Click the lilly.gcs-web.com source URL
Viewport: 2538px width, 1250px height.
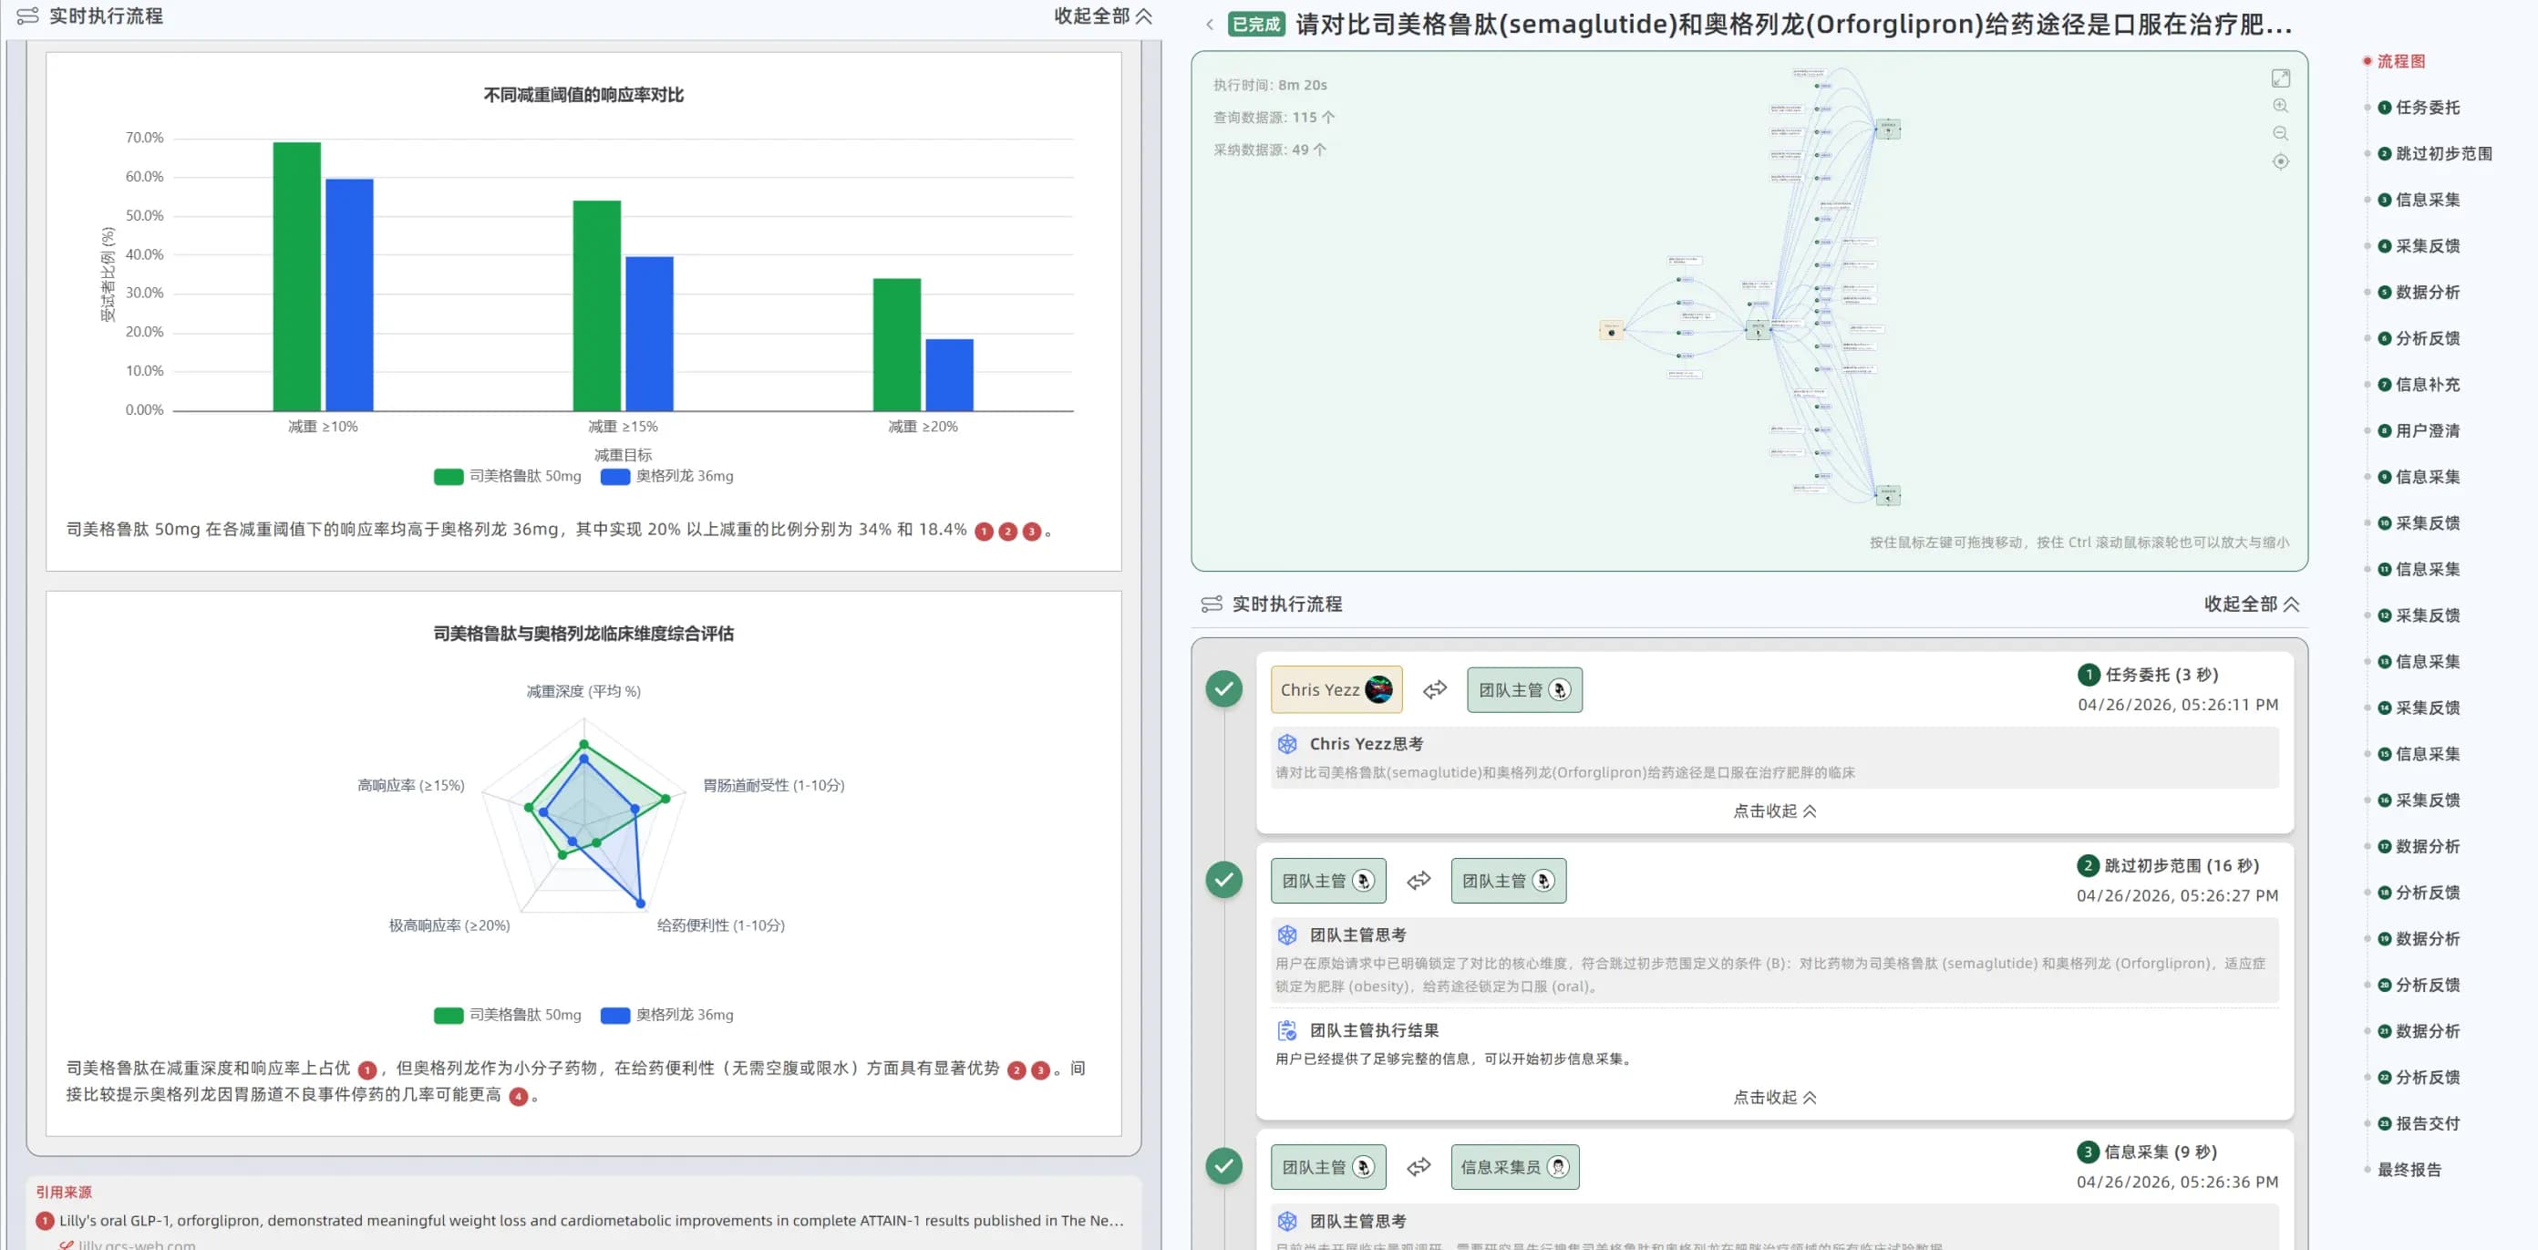(x=137, y=1245)
